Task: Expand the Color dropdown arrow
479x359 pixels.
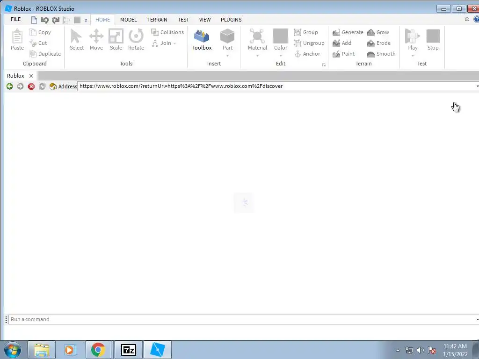Action: point(281,56)
